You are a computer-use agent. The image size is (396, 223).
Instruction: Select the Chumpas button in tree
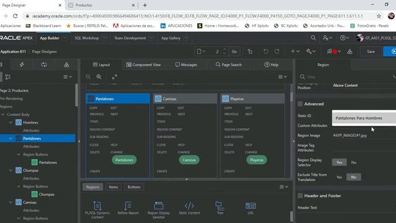point(46,194)
